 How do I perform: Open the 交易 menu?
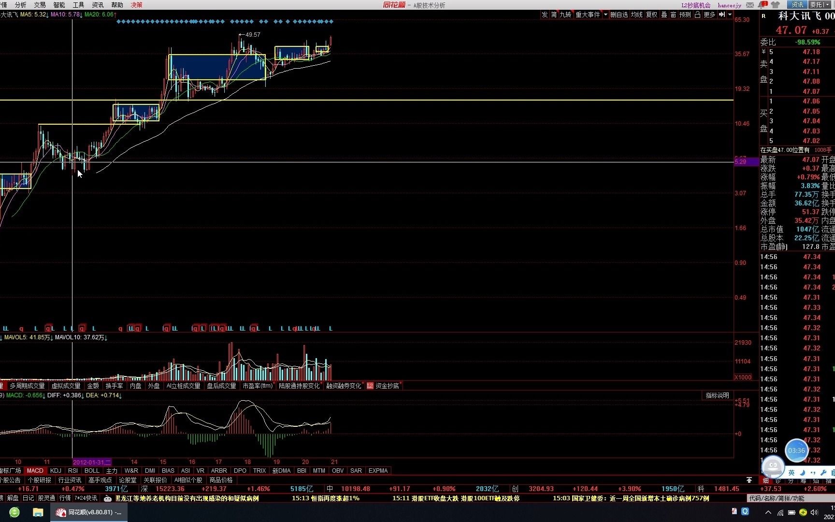pyautogui.click(x=40, y=5)
